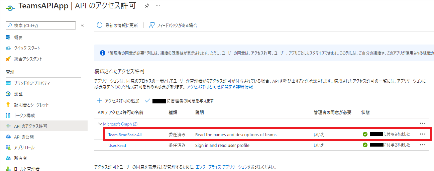Viewport: 434px width, 171px height.
Task: Open トークン構成 menu item
Action: click(x=24, y=115)
